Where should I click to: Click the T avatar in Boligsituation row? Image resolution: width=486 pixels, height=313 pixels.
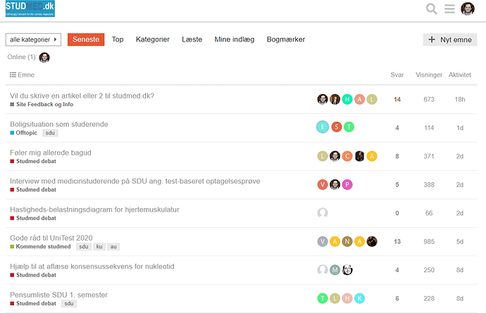(349, 127)
